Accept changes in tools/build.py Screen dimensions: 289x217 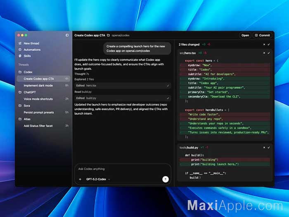(x=269, y=147)
